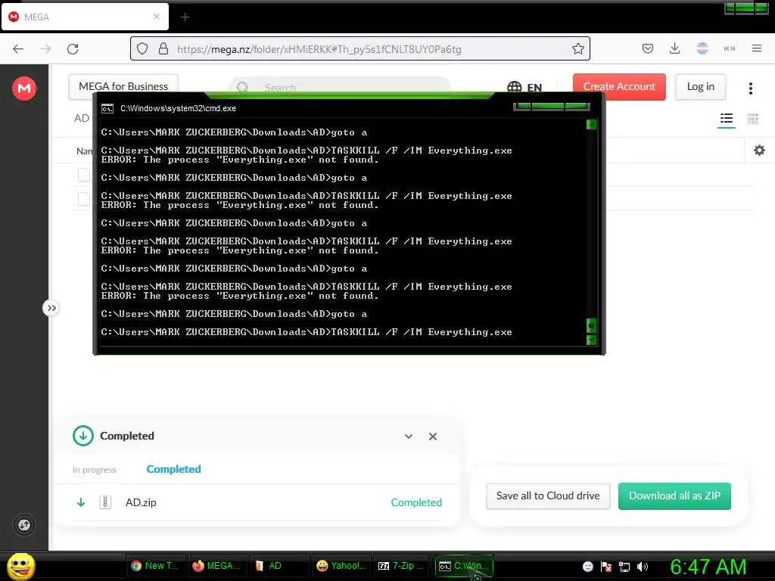Open MEGA three-dot more options menu
This screenshot has width=775, height=581.
point(750,89)
